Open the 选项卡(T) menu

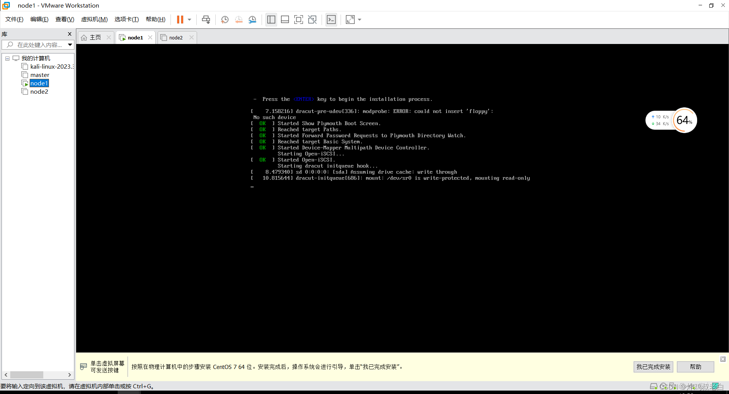(127, 19)
